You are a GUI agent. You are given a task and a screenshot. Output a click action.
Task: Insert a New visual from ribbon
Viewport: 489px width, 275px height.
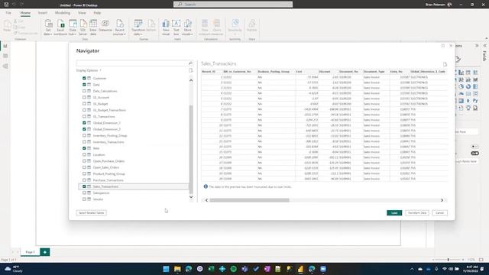click(x=166, y=24)
